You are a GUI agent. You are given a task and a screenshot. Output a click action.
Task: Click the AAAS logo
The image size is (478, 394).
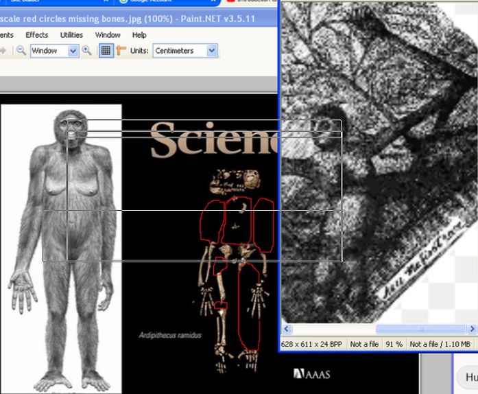311,374
